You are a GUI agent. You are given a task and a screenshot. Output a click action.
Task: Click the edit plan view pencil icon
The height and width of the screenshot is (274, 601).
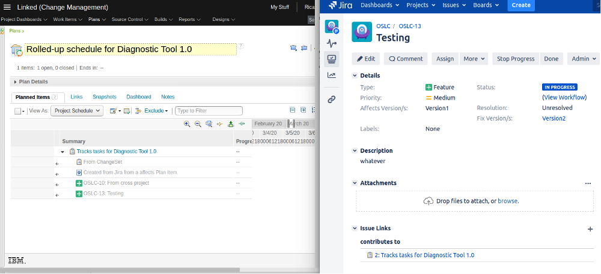(113, 111)
